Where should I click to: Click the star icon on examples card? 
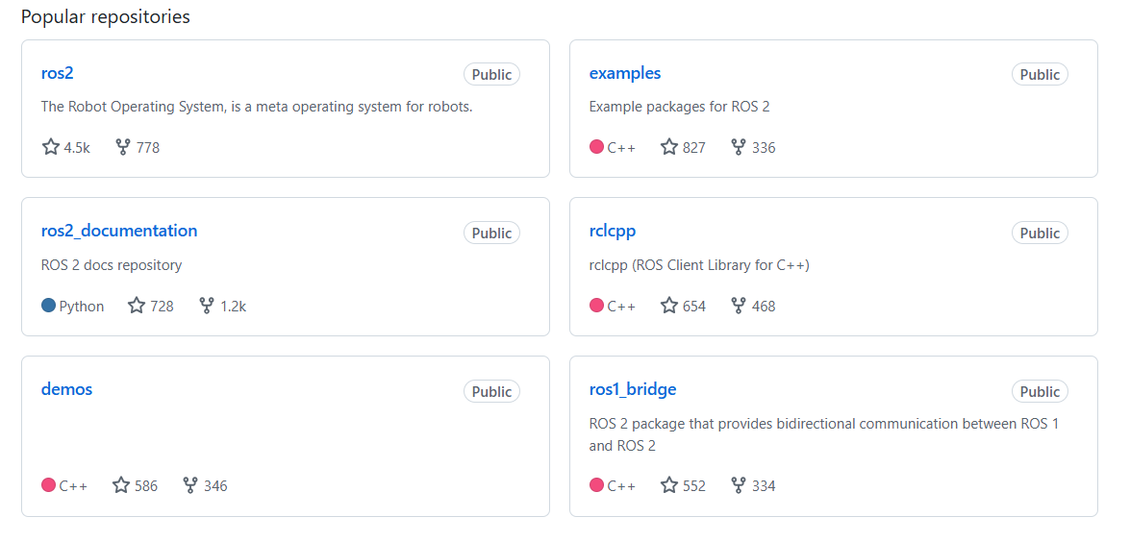coord(669,148)
